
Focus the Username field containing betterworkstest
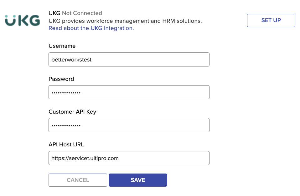129,60
